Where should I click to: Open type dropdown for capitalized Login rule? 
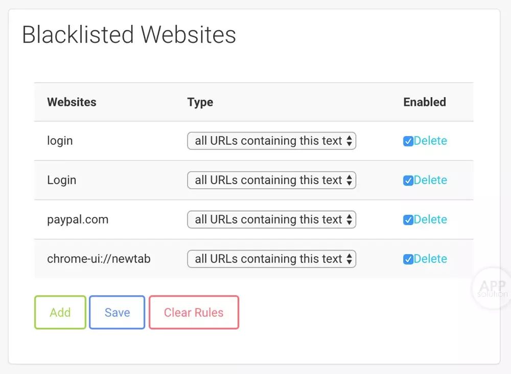(271, 180)
